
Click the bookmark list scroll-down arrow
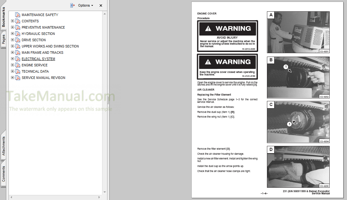click(x=104, y=192)
